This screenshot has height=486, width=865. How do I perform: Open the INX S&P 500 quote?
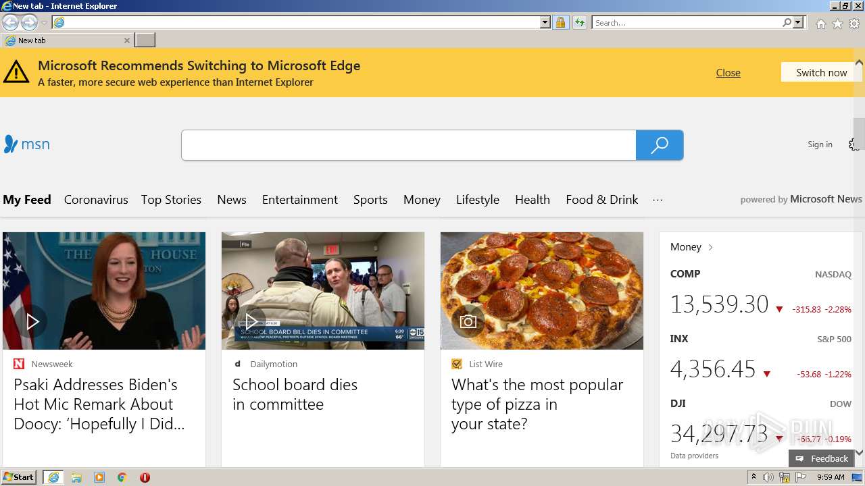click(760, 359)
